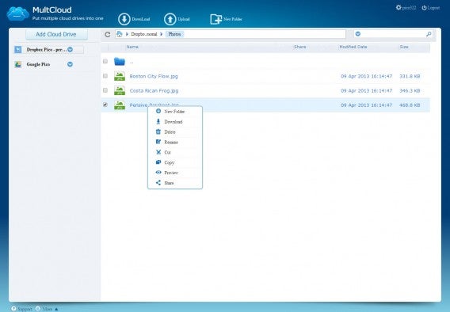Click the Download arrow icon in top toolbar
This screenshot has width=450, height=312.
pyautogui.click(x=124, y=19)
